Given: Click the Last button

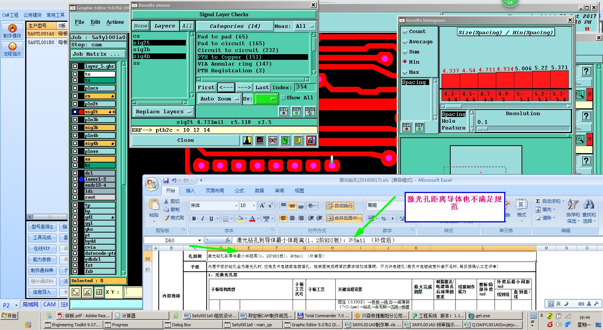Looking at the screenshot, I should pyautogui.click(x=262, y=88).
